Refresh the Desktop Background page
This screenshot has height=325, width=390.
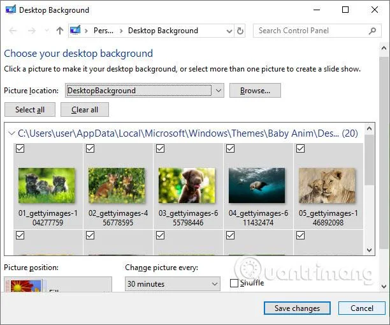[240, 31]
